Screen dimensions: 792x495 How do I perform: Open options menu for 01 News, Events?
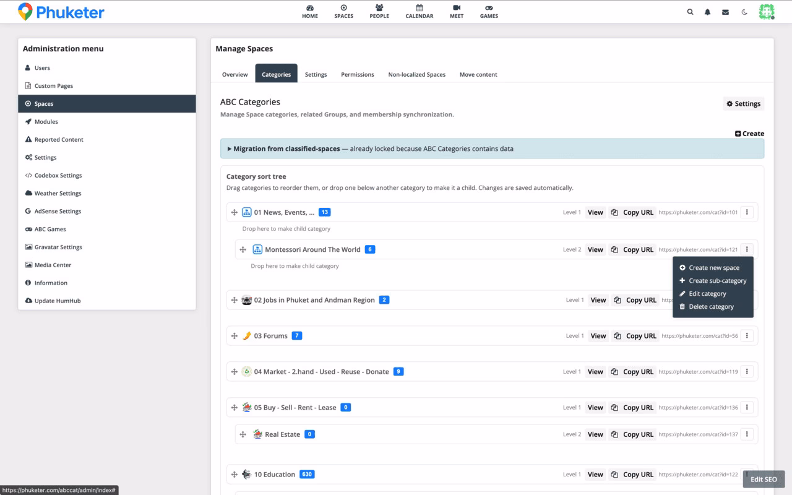pos(747,212)
